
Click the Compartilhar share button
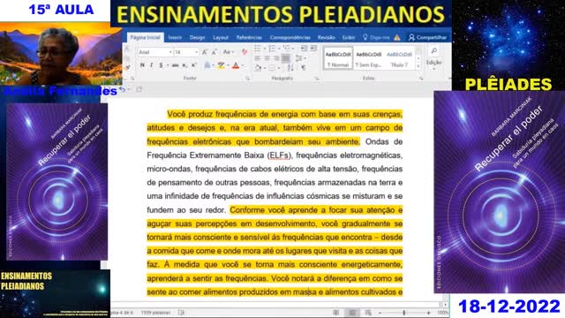pyautogui.click(x=427, y=37)
